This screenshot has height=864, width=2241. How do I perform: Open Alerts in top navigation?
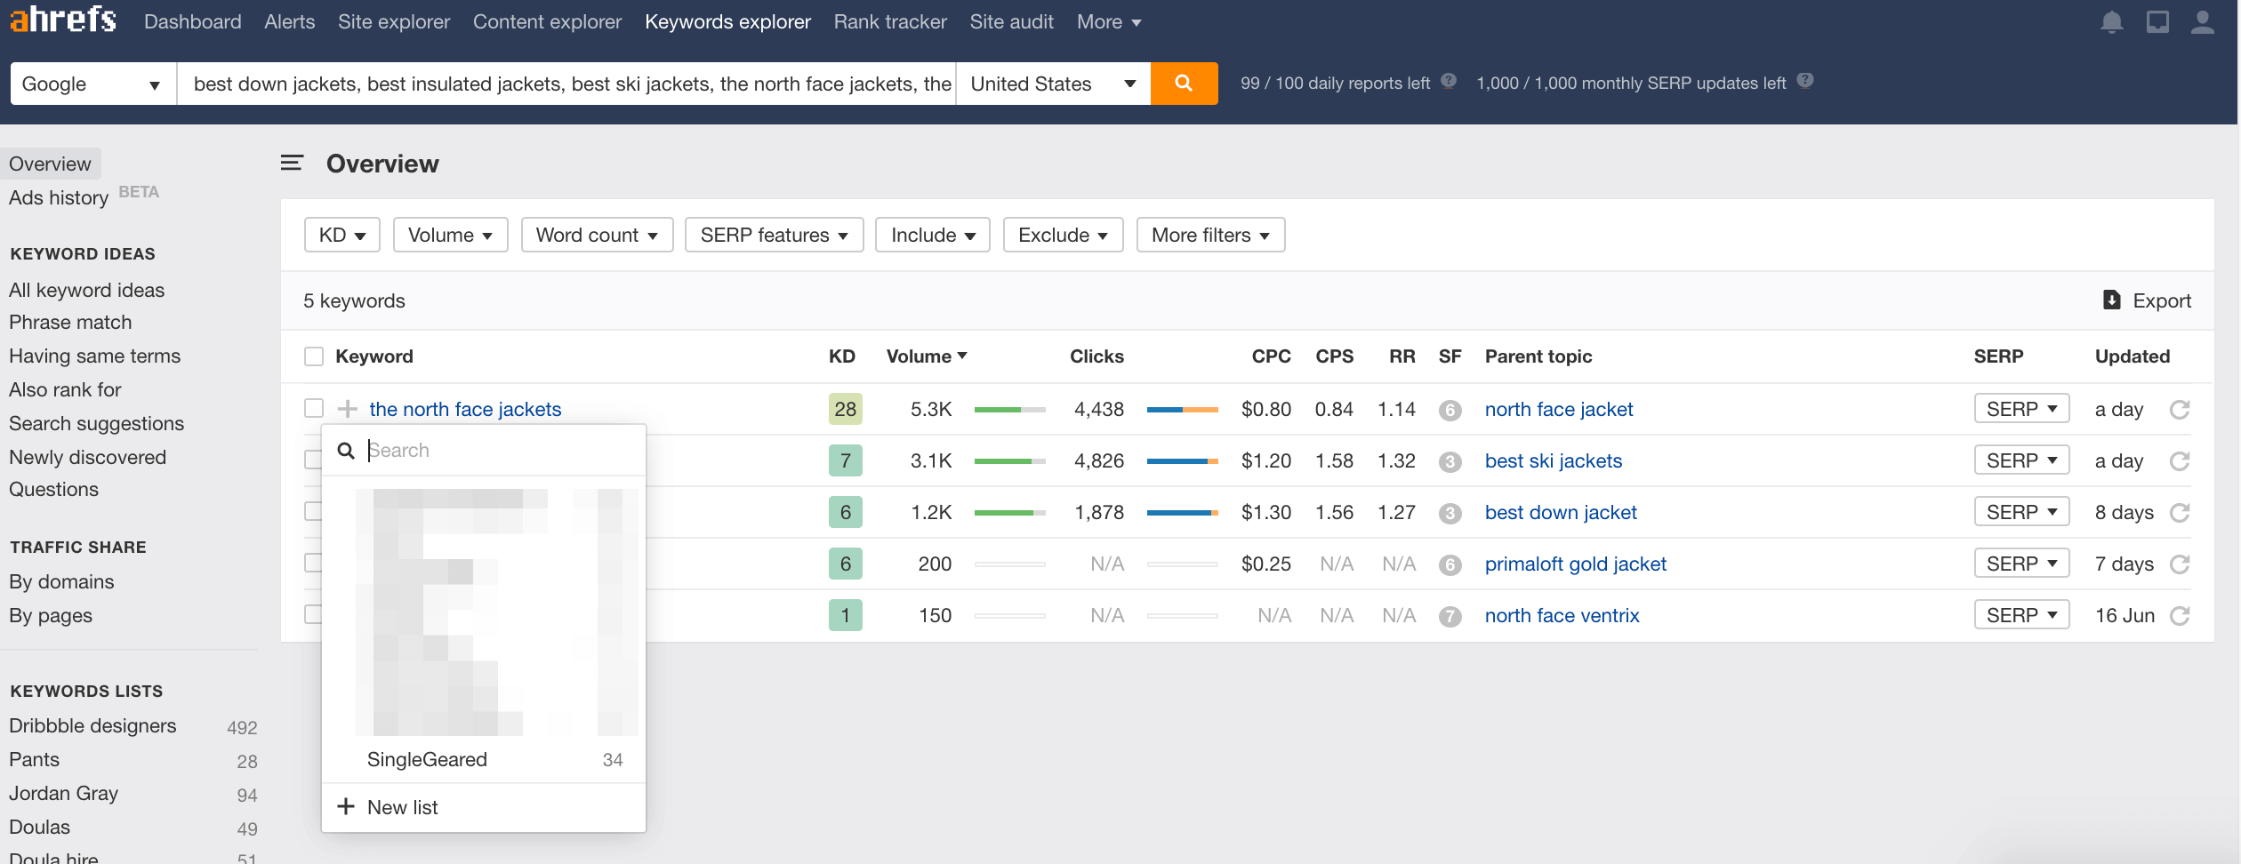pos(290,21)
